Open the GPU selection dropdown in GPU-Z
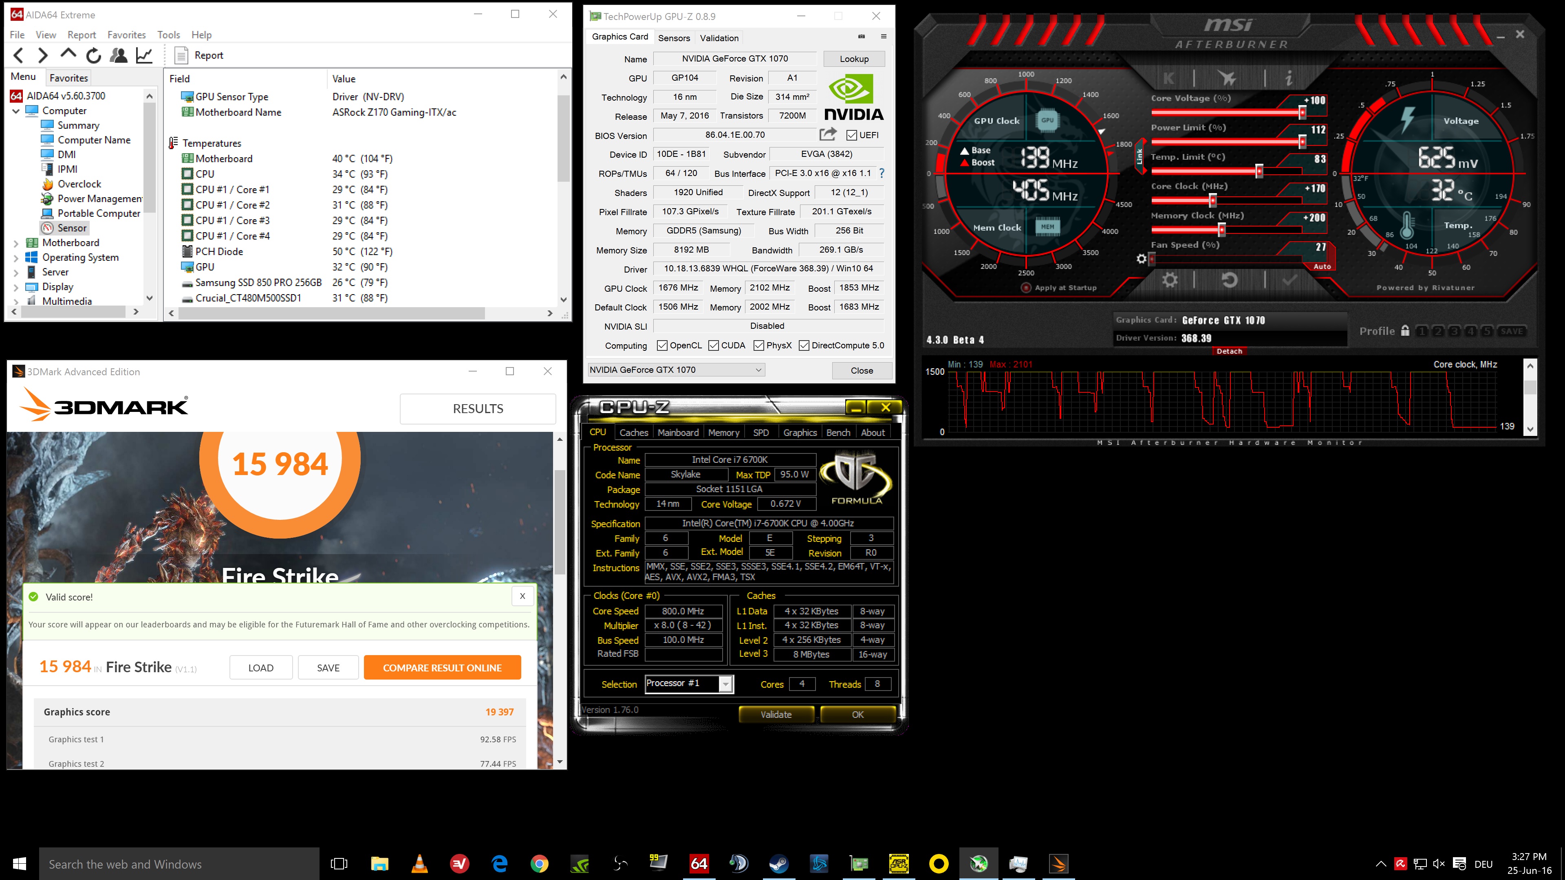The width and height of the screenshot is (1565, 880). [676, 370]
